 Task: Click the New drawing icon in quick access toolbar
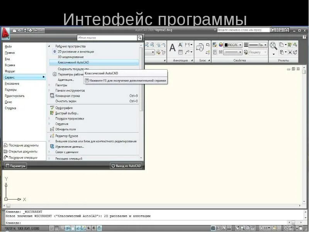[x=14, y=31]
